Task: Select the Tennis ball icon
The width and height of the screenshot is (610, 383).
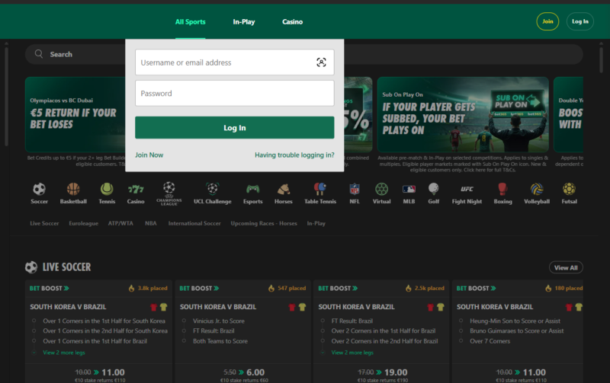Action: [107, 189]
